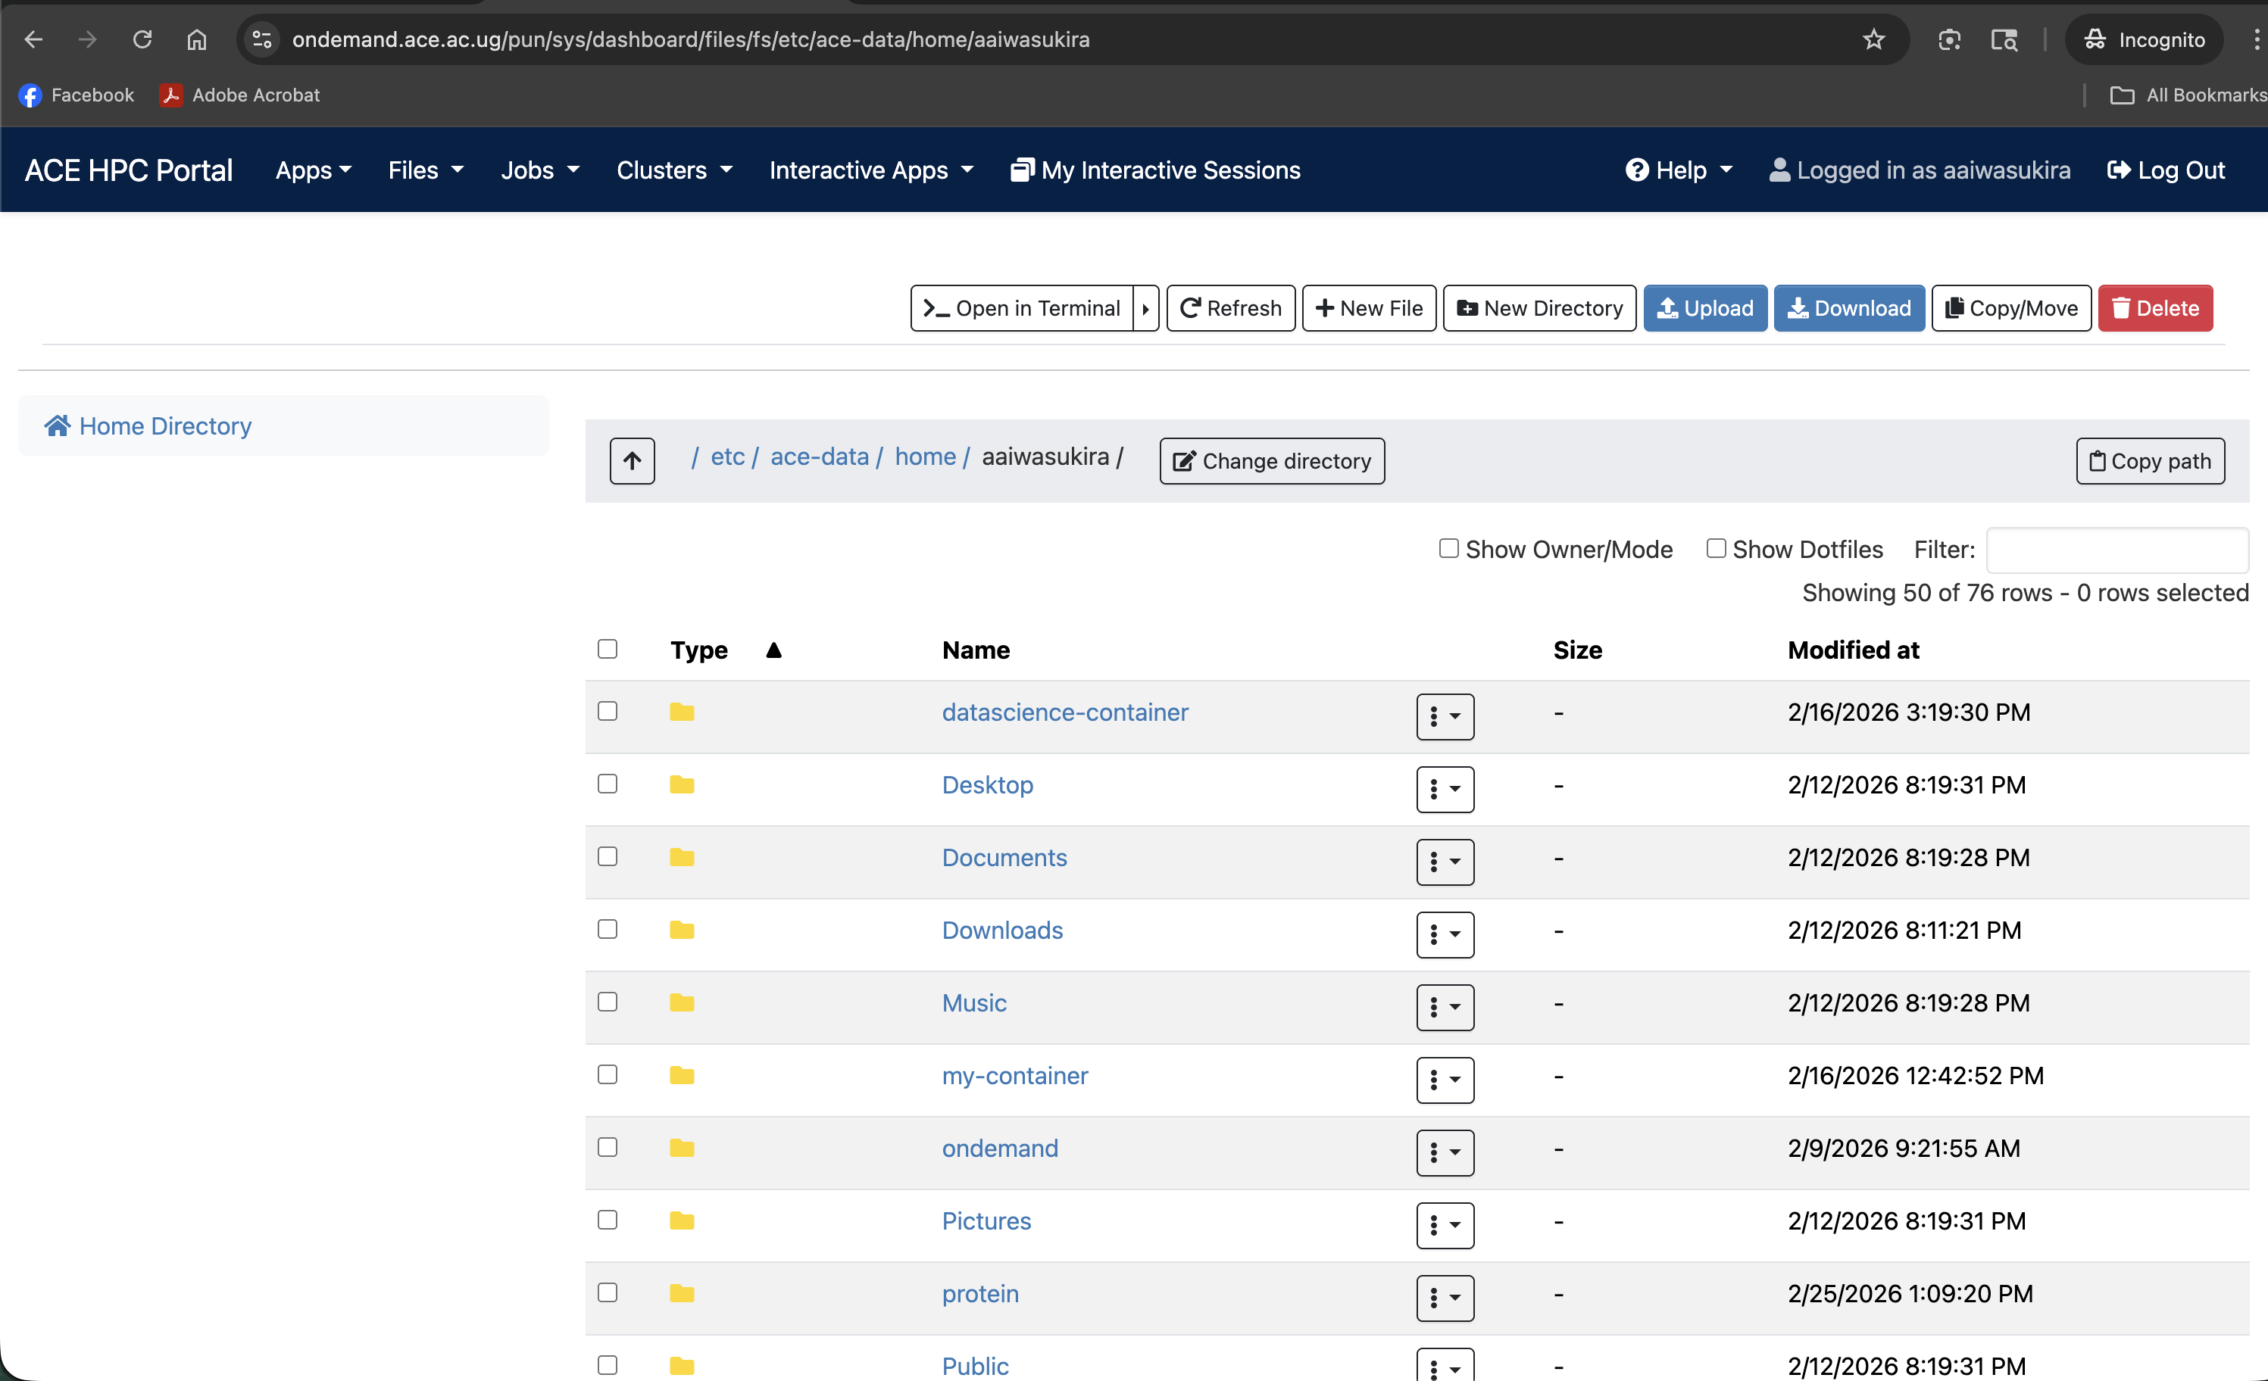Expand actions dropdown for datascience-container row
2268x1381 pixels.
(x=1444, y=715)
